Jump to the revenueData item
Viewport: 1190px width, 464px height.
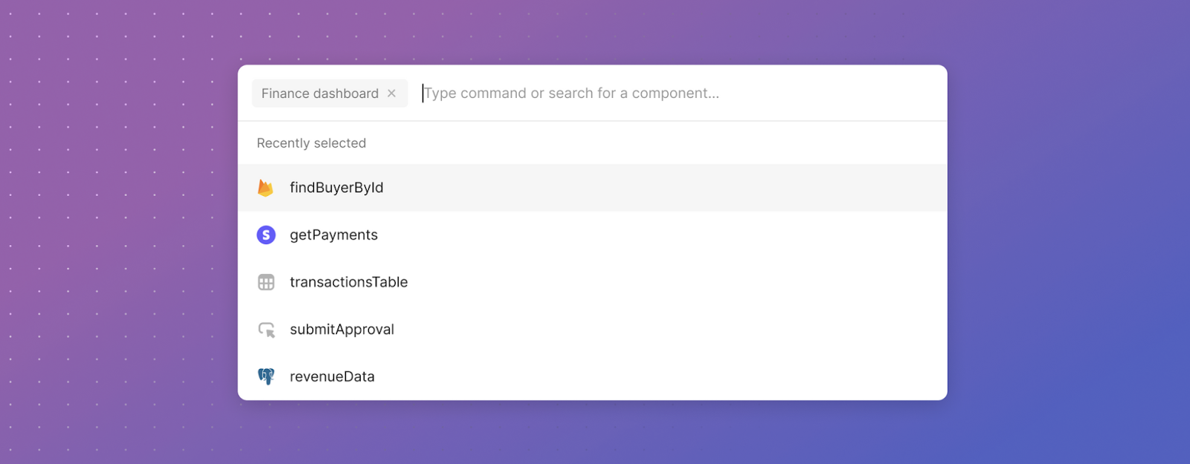pos(332,376)
